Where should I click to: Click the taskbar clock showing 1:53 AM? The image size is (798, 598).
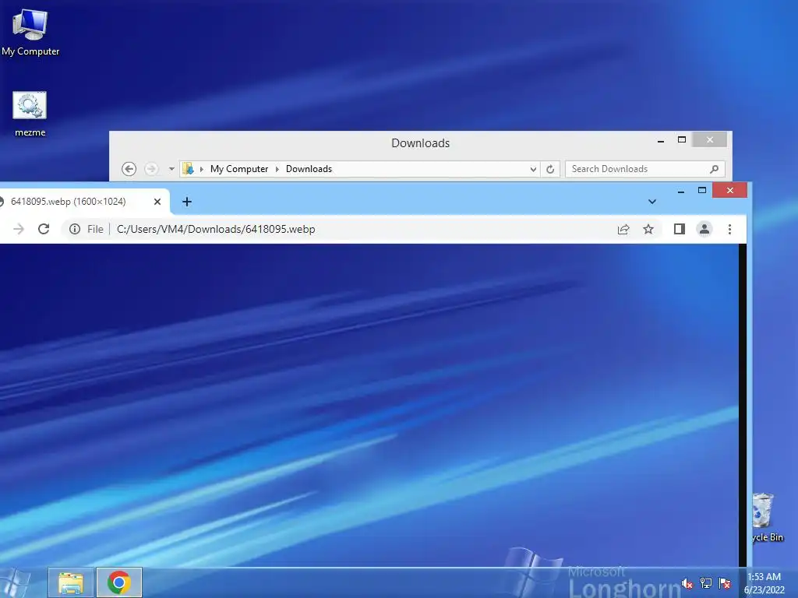point(764,583)
